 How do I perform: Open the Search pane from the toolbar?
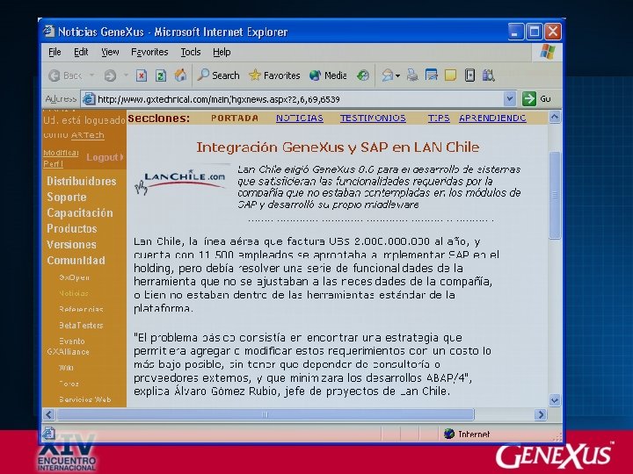(x=218, y=75)
